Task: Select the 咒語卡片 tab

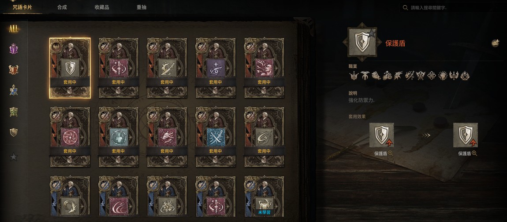Action: click(x=22, y=7)
